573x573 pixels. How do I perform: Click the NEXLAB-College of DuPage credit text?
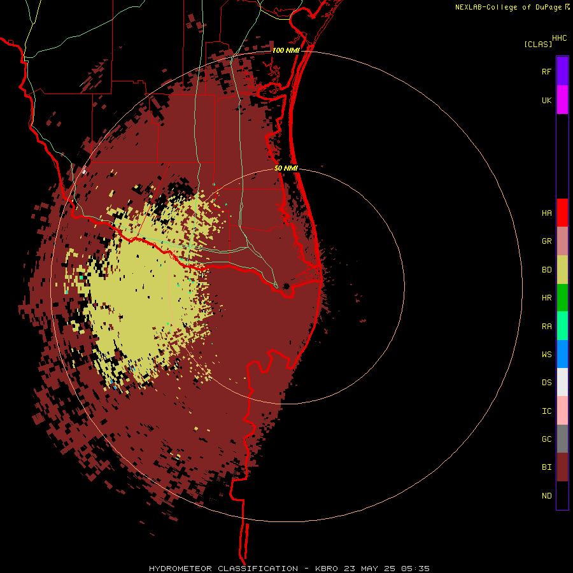(x=508, y=7)
